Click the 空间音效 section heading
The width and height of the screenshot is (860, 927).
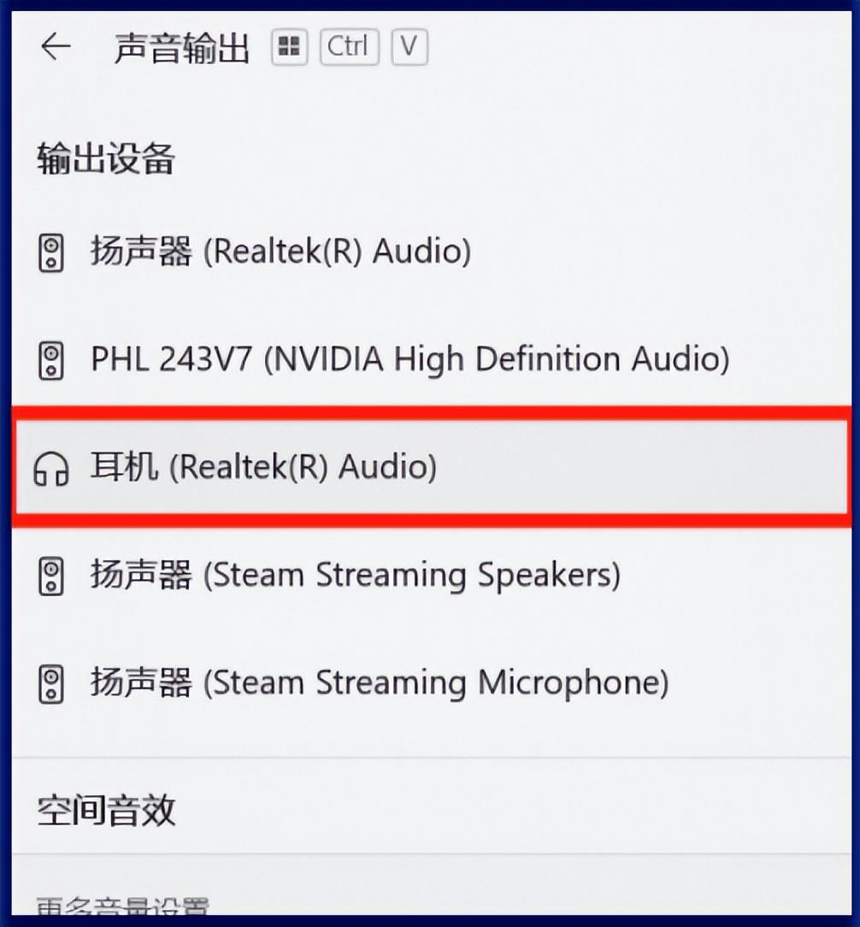coord(106,810)
